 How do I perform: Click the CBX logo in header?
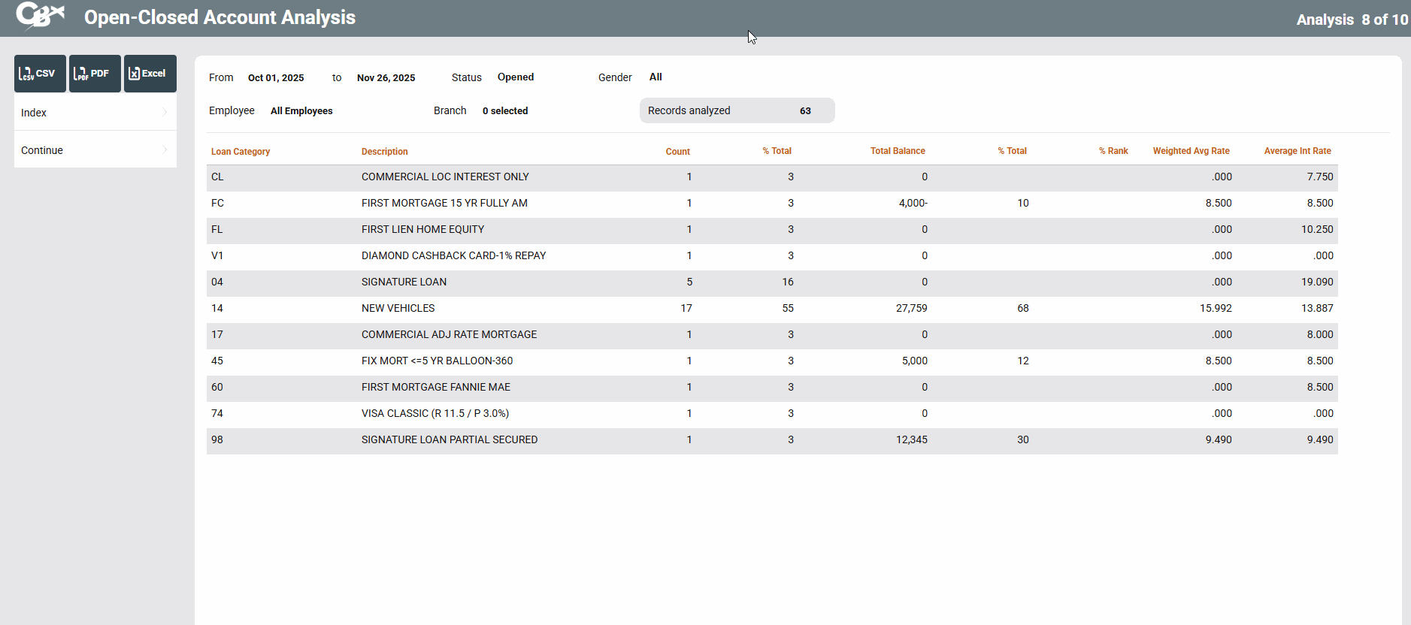tap(40, 16)
